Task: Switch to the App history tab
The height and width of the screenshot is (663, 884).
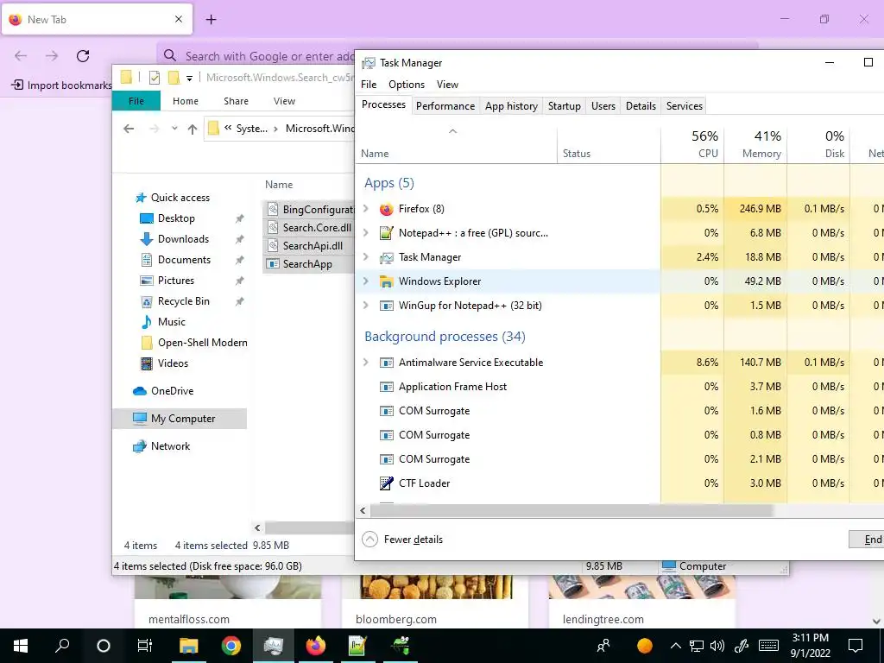Action: [511, 106]
